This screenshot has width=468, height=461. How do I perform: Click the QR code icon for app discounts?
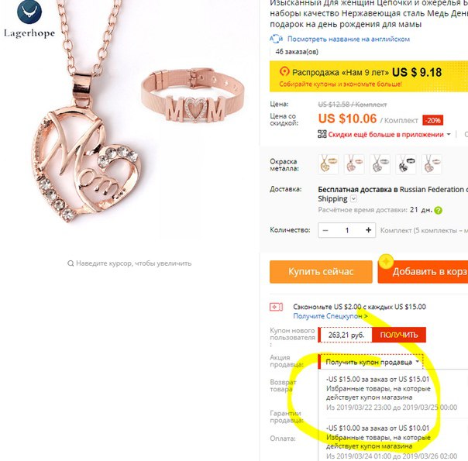pyautogui.click(x=322, y=134)
